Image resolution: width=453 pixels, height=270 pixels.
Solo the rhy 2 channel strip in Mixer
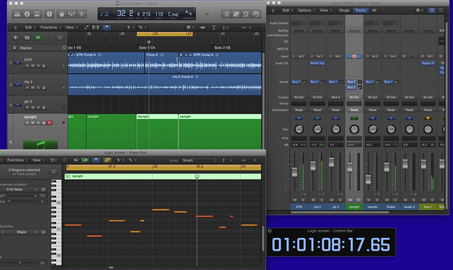pyautogui.click(x=322, y=200)
